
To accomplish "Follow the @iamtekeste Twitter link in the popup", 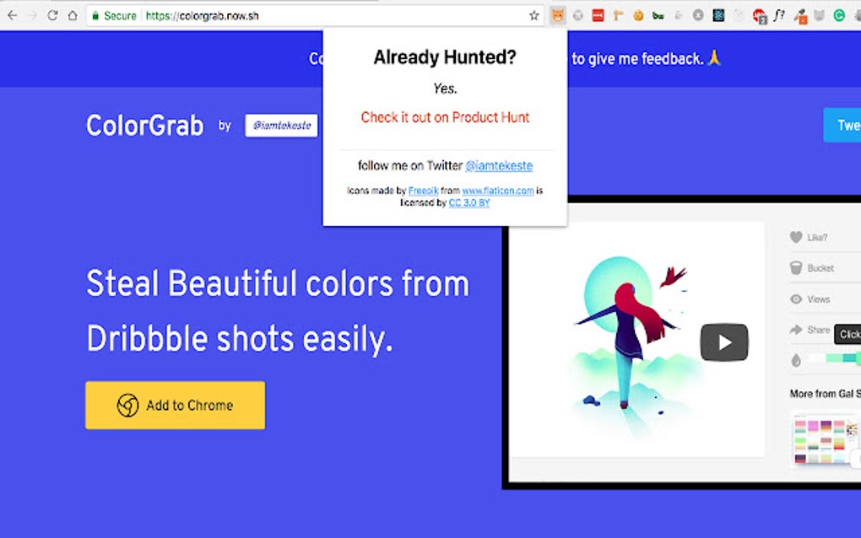I will point(499,165).
